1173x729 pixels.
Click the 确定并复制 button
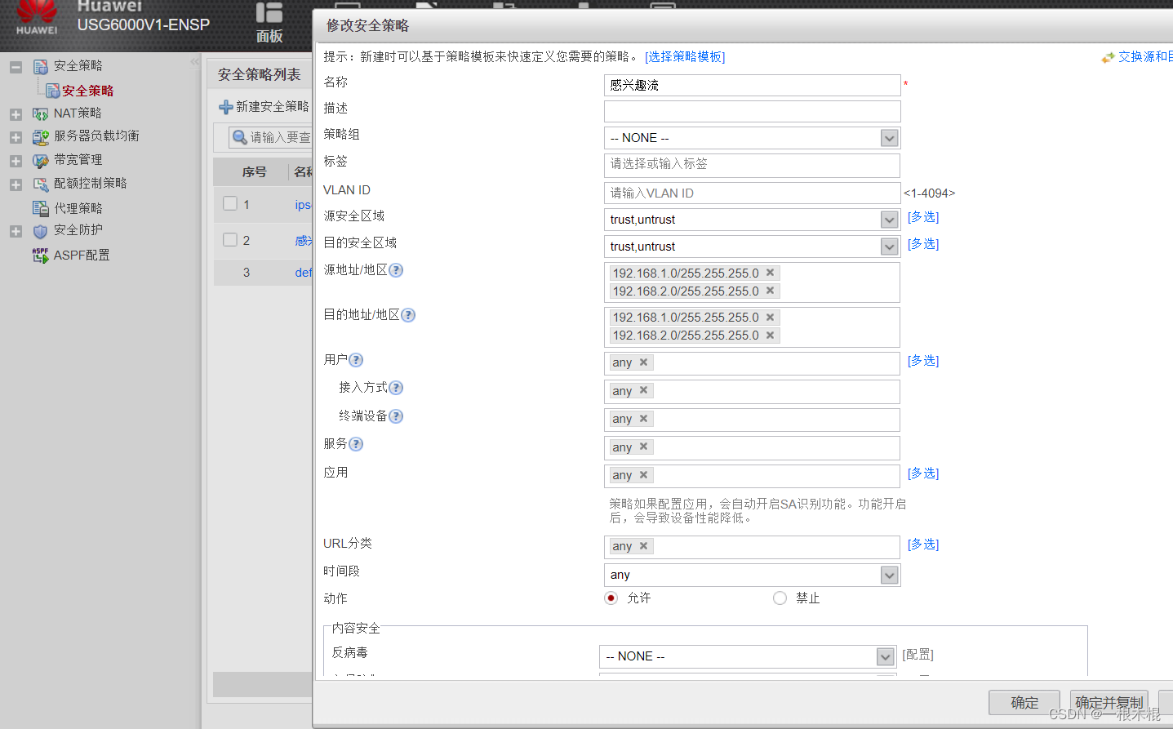(1109, 702)
